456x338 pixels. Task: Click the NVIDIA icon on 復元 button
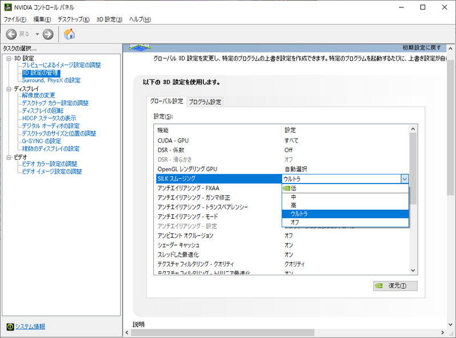coord(378,286)
